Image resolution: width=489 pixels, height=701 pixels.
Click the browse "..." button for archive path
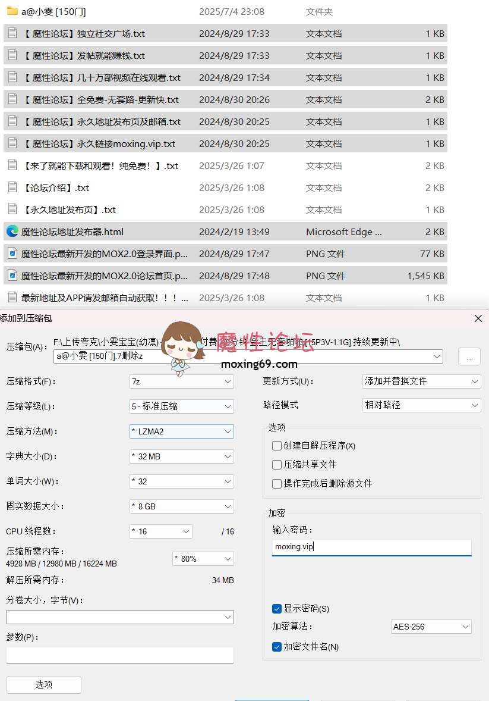coord(469,357)
